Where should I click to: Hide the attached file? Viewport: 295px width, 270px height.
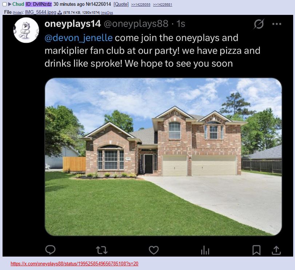(x=17, y=13)
